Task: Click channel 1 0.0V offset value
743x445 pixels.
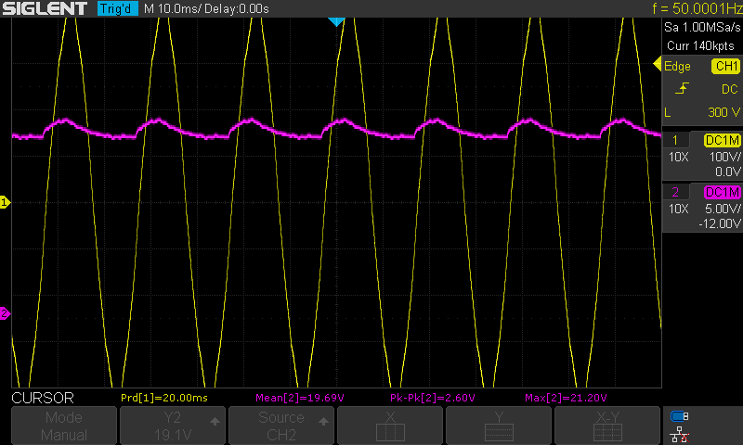Action: pos(727,172)
